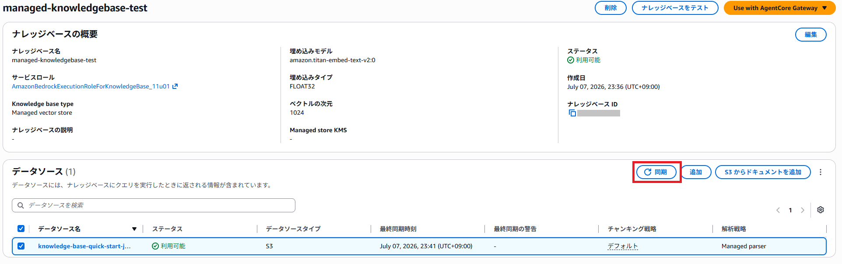842x264 pixels.
Task: Click the external link icon beside the service role
Action: click(175, 86)
